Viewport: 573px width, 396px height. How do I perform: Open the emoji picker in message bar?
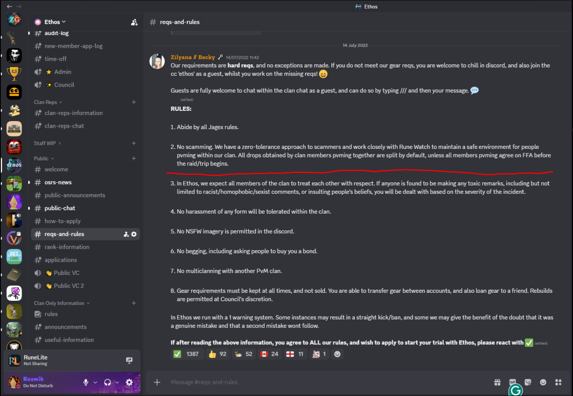pyautogui.click(x=543, y=382)
